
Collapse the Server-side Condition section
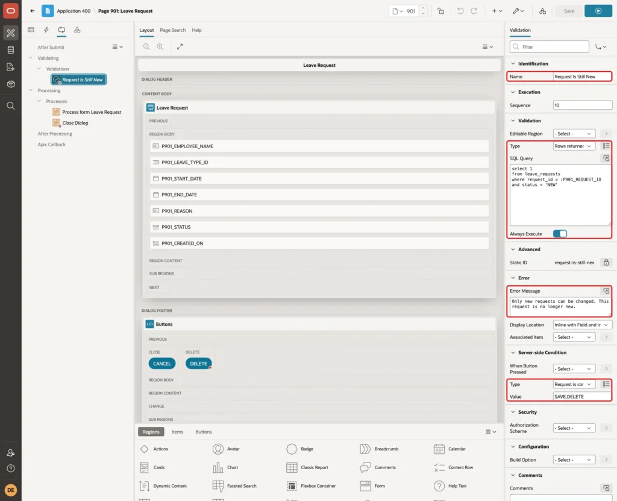[513, 352]
